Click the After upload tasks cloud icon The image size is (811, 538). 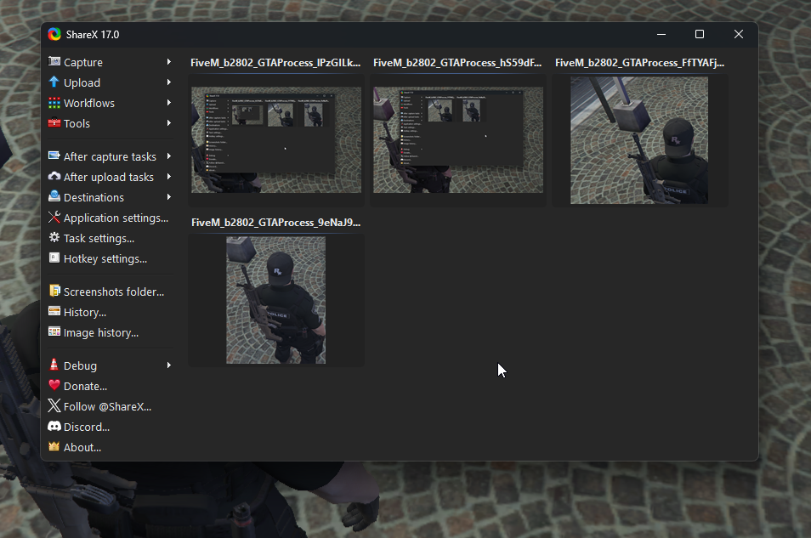(x=54, y=177)
